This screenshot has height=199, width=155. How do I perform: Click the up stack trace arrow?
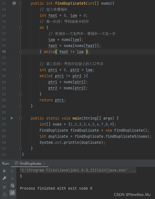pos(12,171)
